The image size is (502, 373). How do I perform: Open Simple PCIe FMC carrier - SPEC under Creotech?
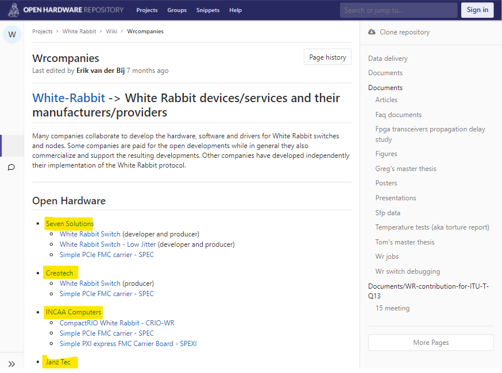107,294
